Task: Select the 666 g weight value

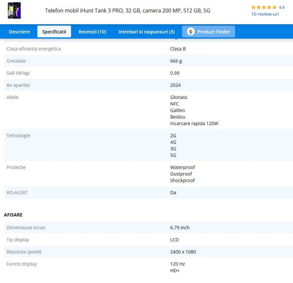Action: click(x=176, y=61)
